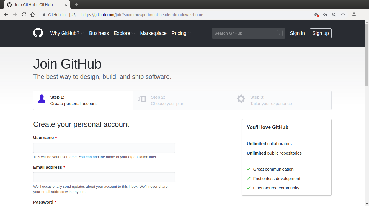Click the Join GitHub heading
This screenshot has height=206, width=369.
(x=67, y=64)
